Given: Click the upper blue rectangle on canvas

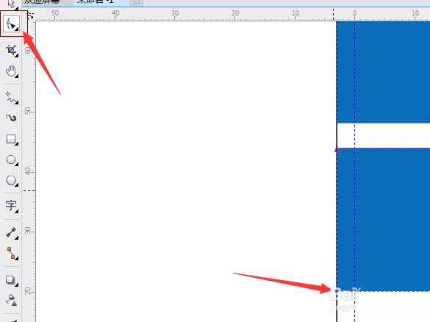Looking at the screenshot, I should click(384, 72).
